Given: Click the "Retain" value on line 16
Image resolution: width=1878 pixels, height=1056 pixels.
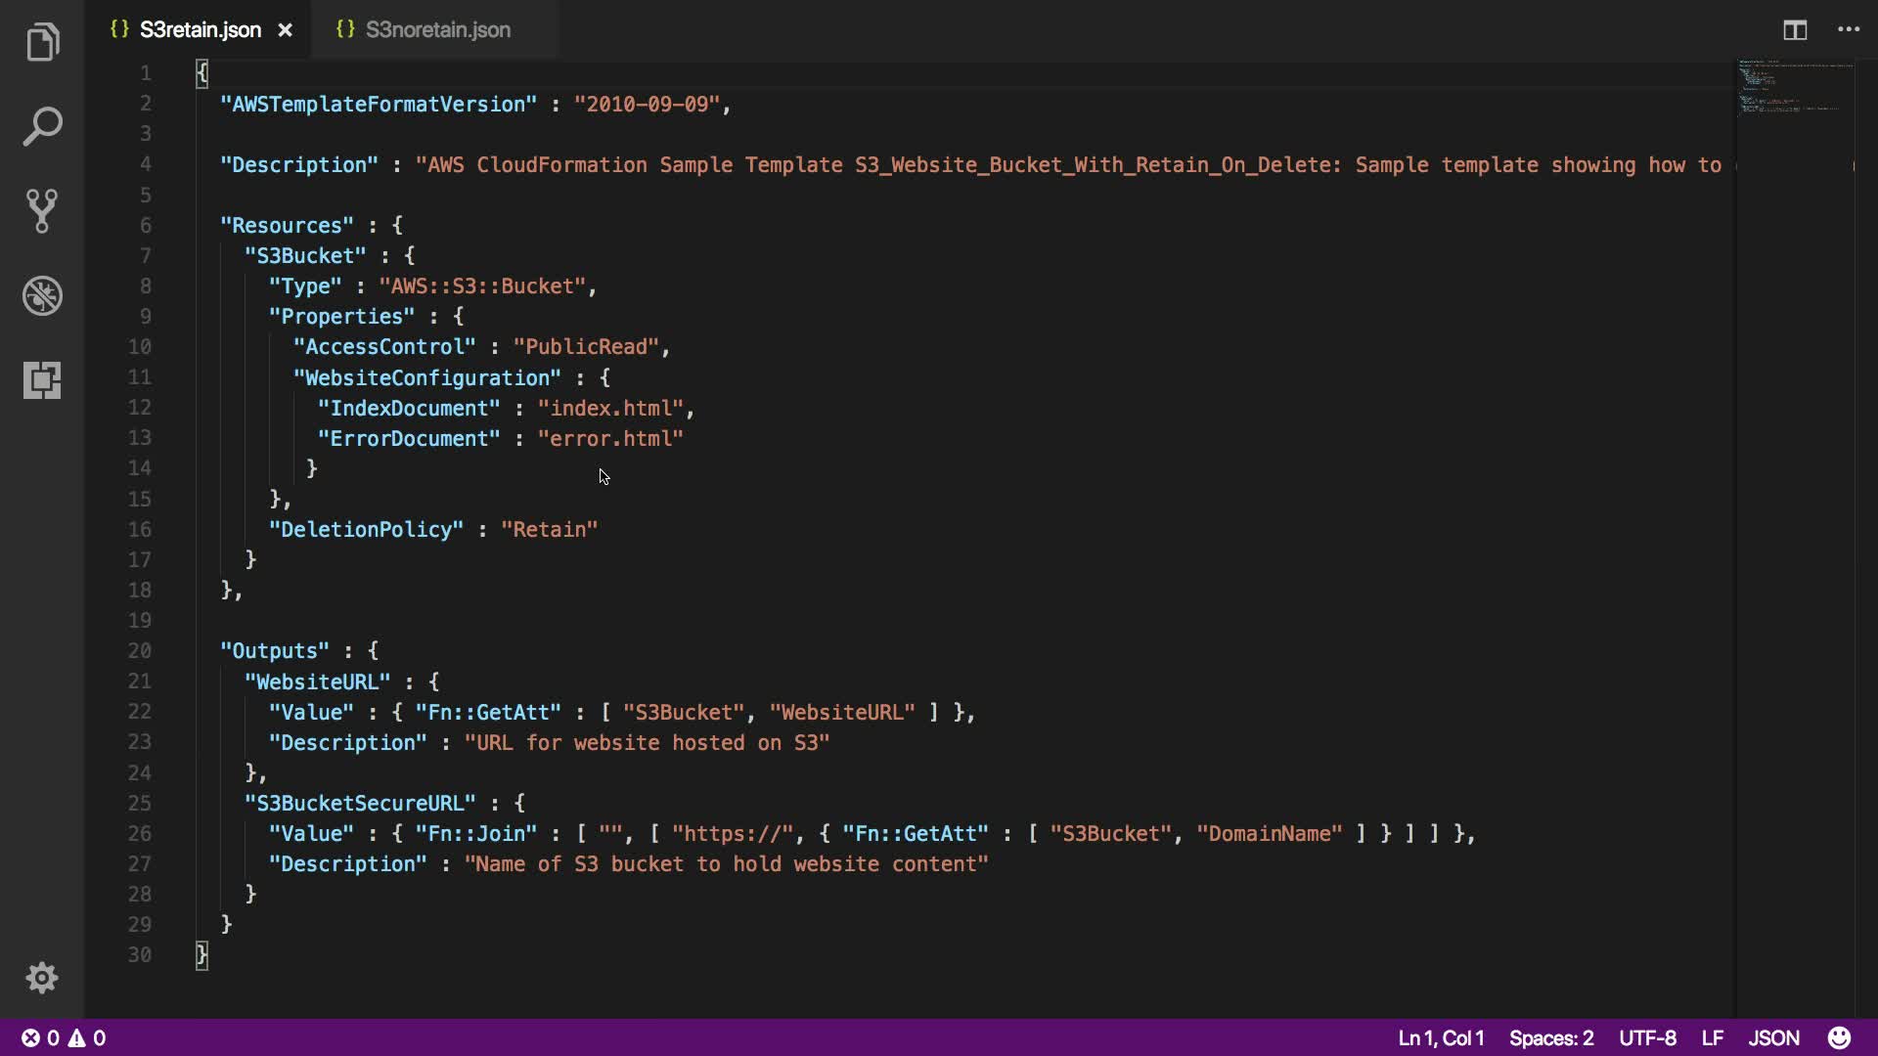Looking at the screenshot, I should pyautogui.click(x=549, y=529).
